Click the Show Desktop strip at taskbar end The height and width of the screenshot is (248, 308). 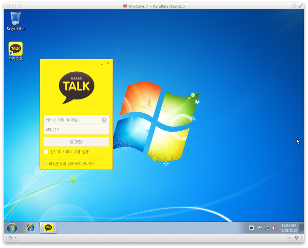tap(302, 228)
